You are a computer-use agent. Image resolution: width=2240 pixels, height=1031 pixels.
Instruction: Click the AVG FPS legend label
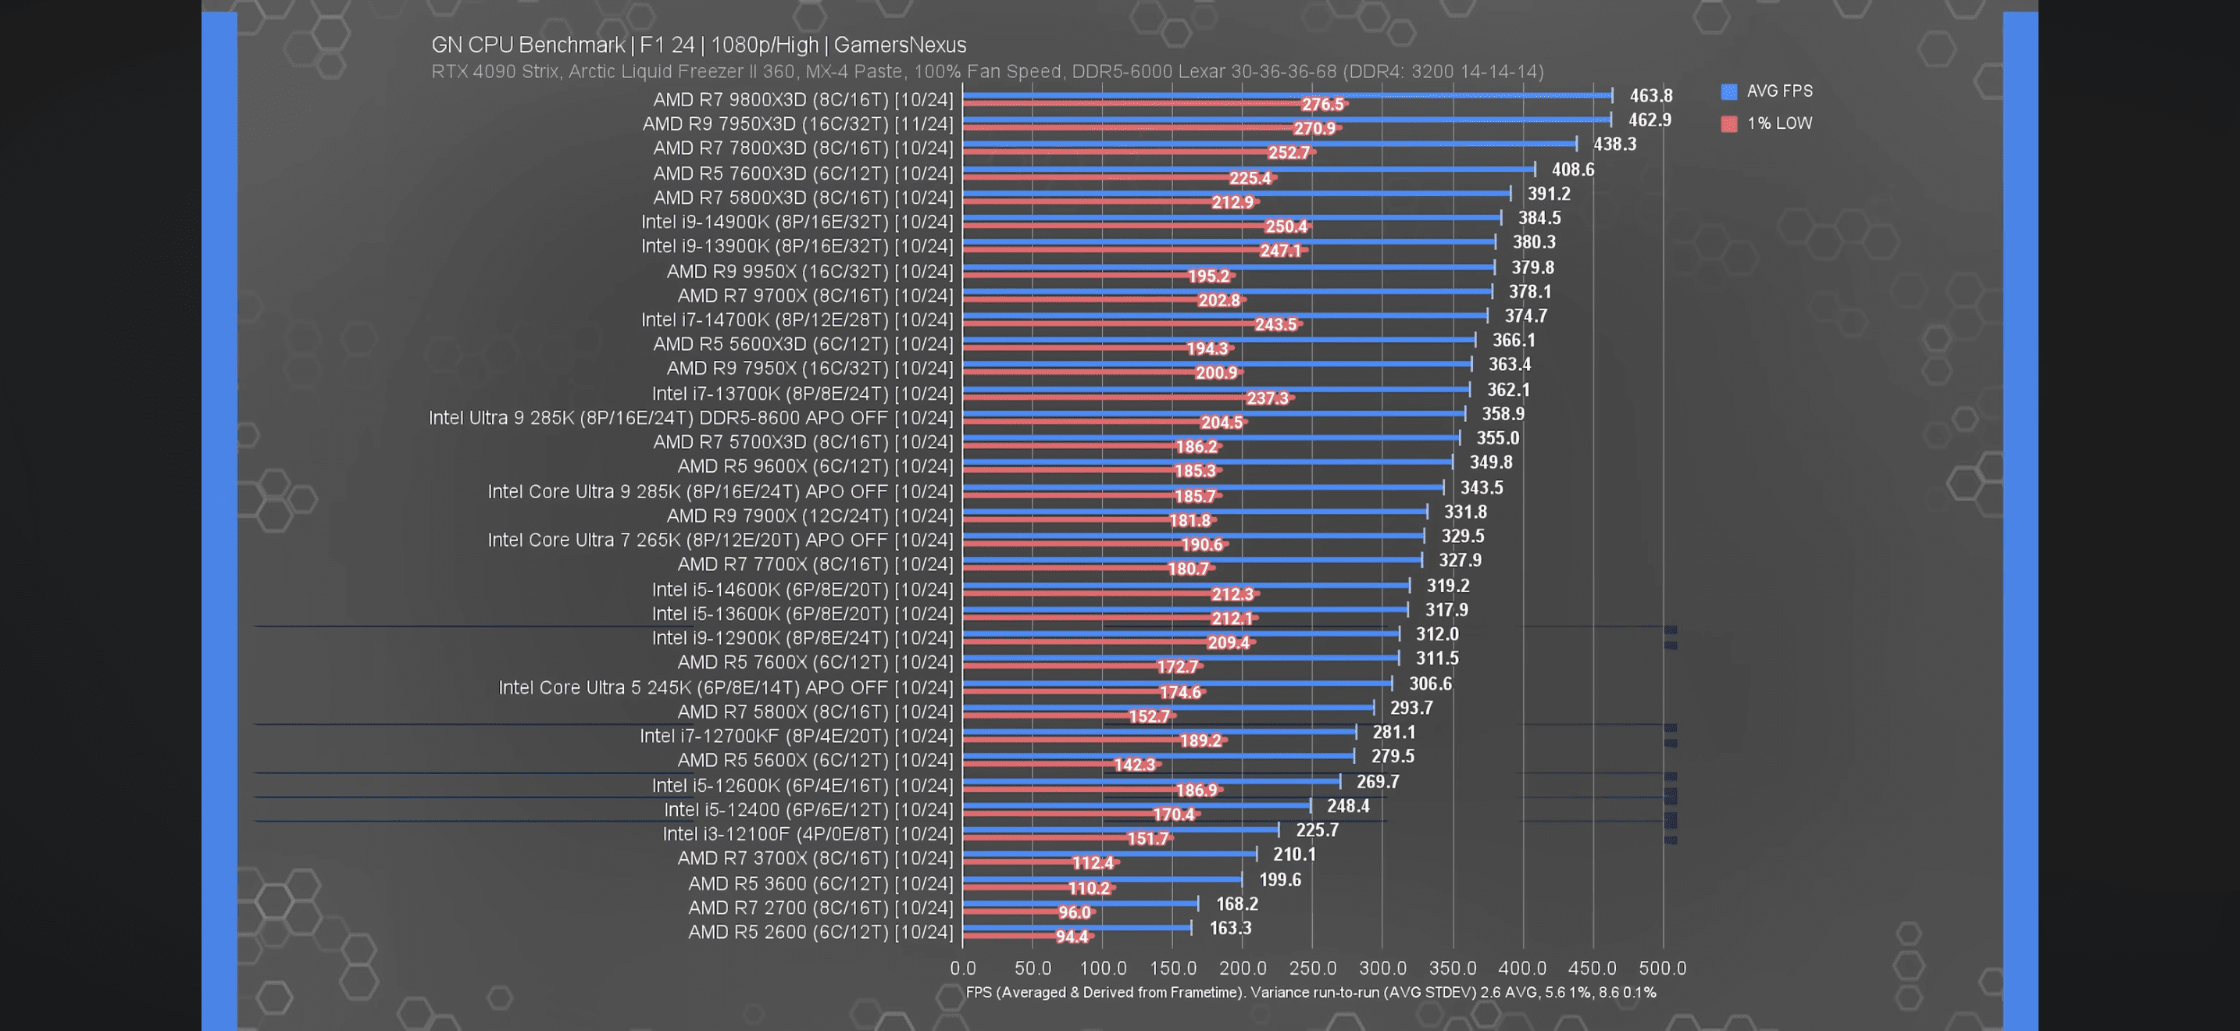tap(1779, 91)
